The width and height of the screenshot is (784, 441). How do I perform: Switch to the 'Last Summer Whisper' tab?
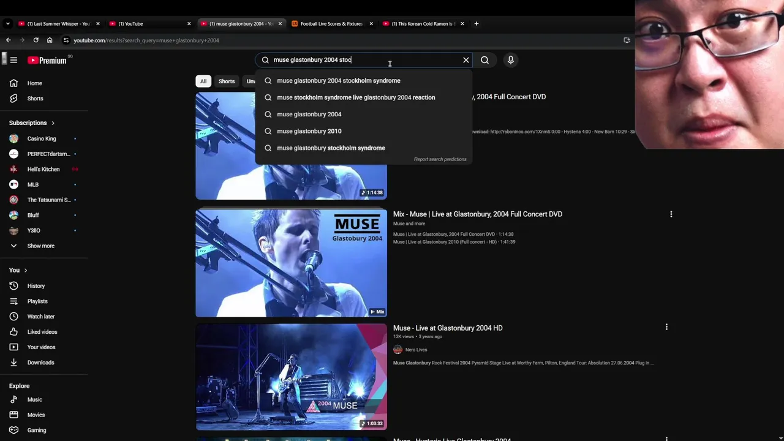58,24
